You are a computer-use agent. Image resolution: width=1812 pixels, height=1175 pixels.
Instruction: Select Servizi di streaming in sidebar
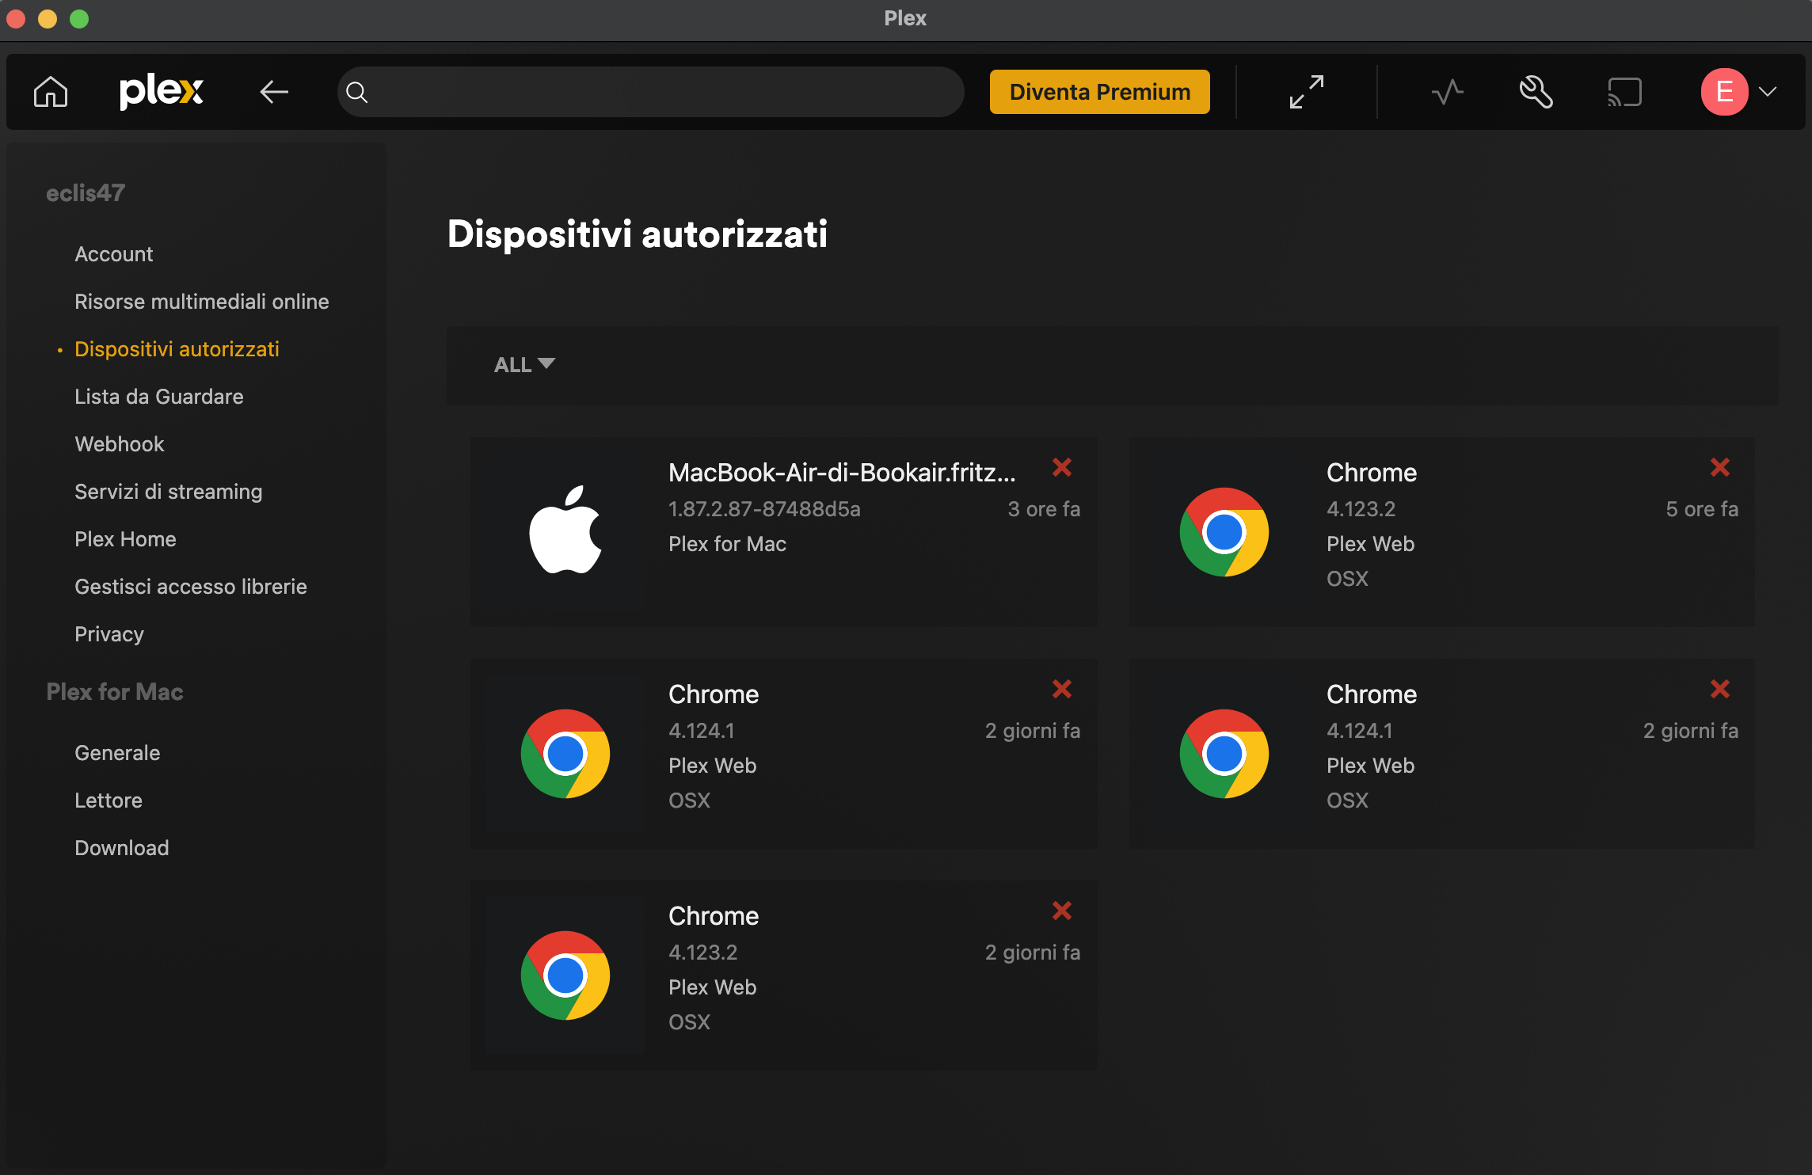[168, 492]
